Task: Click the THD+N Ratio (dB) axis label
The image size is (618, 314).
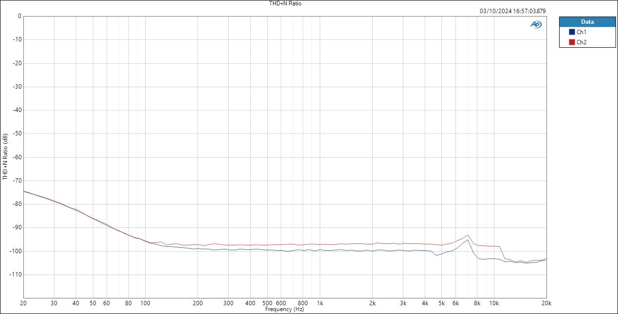Action: 4,157
